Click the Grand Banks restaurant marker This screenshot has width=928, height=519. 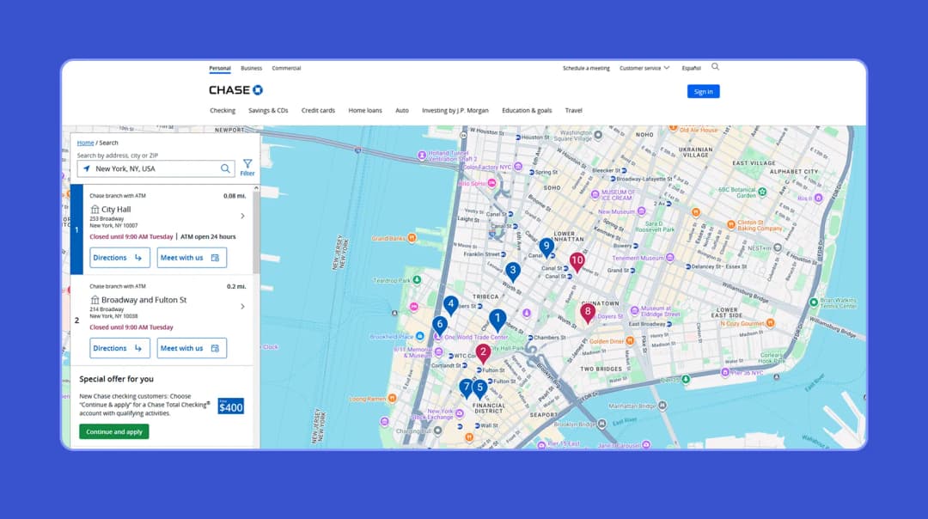click(x=412, y=238)
